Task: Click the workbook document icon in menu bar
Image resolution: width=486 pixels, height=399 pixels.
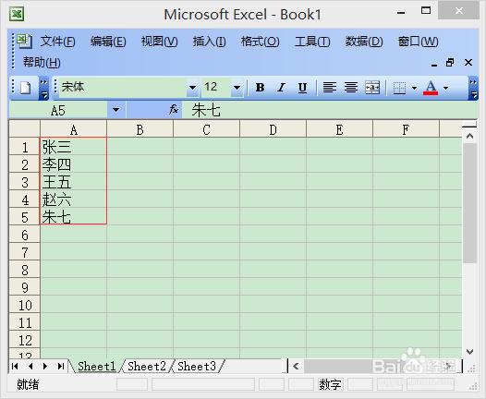Action: (x=24, y=41)
